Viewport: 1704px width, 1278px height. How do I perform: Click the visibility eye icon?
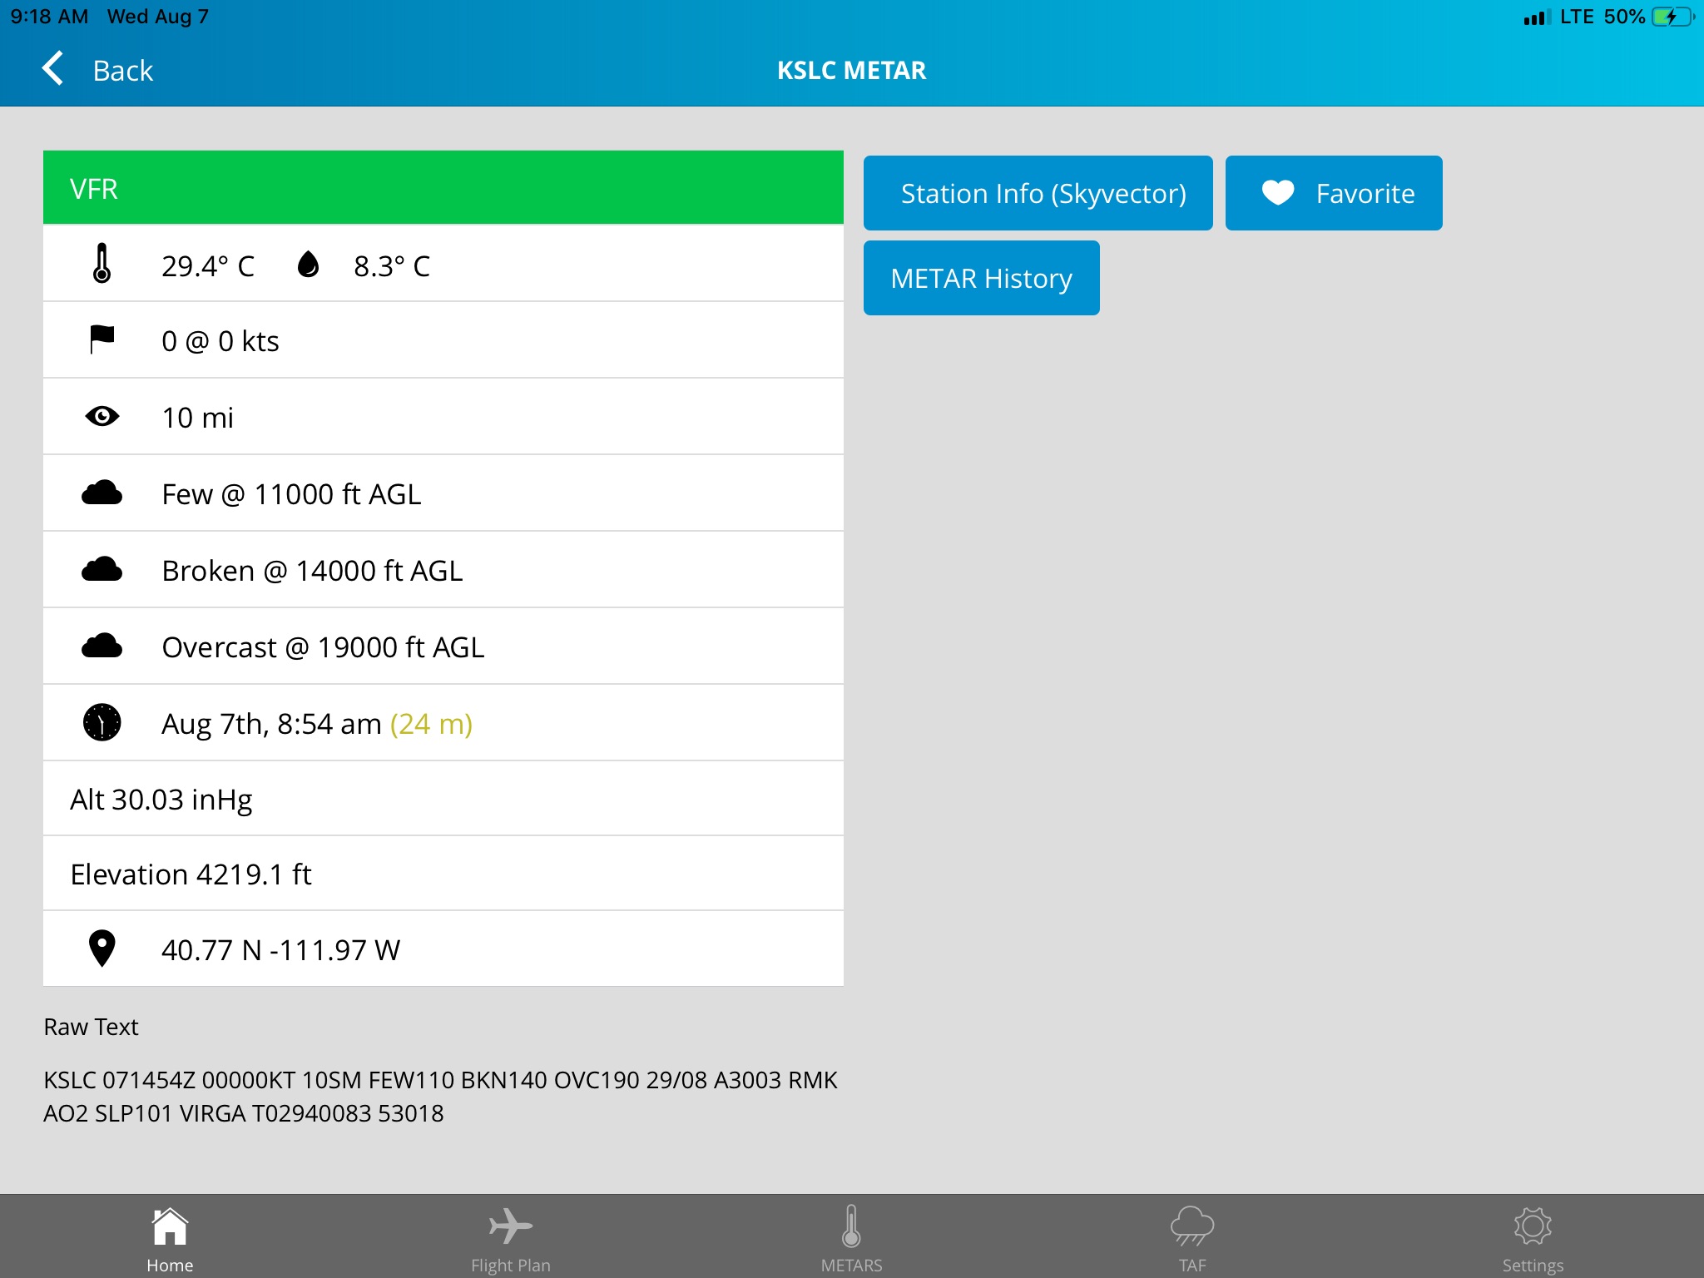pyautogui.click(x=103, y=416)
